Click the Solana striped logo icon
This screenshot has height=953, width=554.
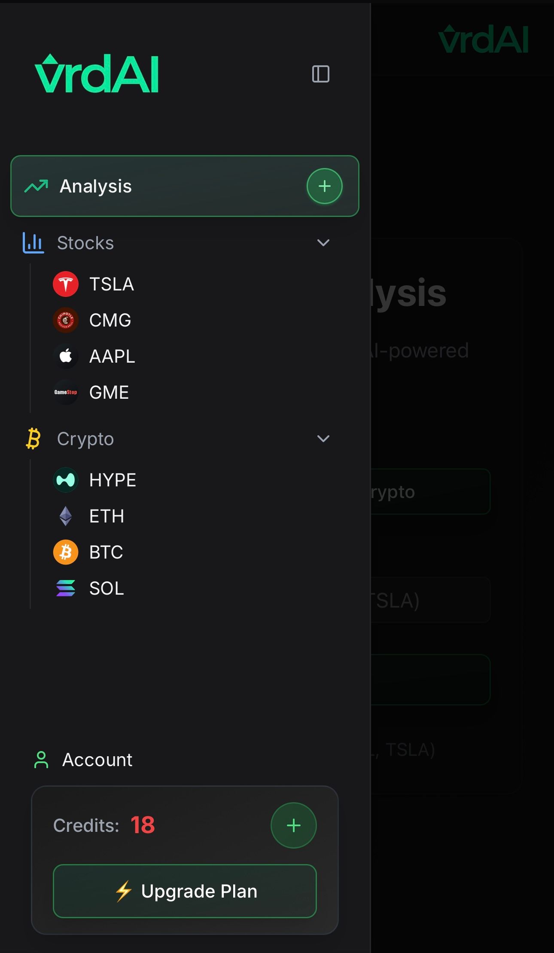[66, 588]
